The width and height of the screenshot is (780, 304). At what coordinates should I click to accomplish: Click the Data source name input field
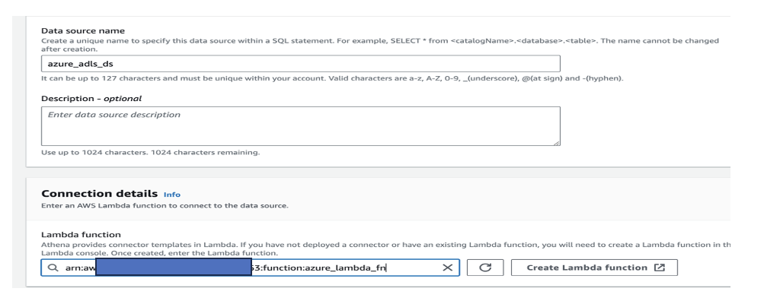click(x=300, y=64)
